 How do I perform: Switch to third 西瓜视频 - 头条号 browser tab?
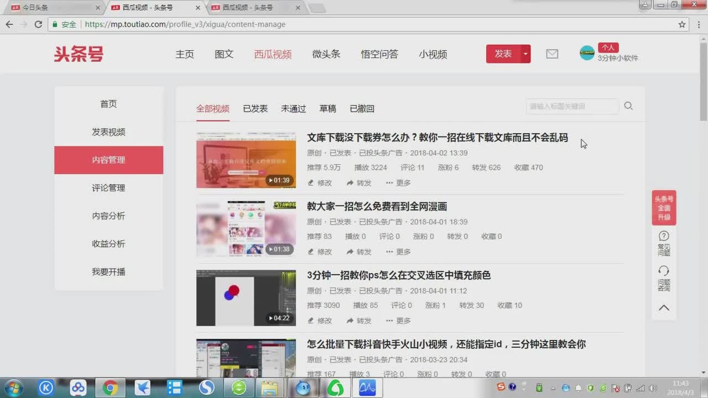point(256,8)
